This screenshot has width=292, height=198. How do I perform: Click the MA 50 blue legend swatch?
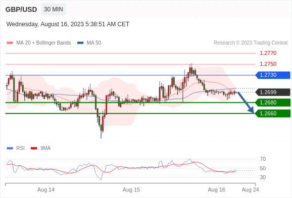(x=80, y=43)
